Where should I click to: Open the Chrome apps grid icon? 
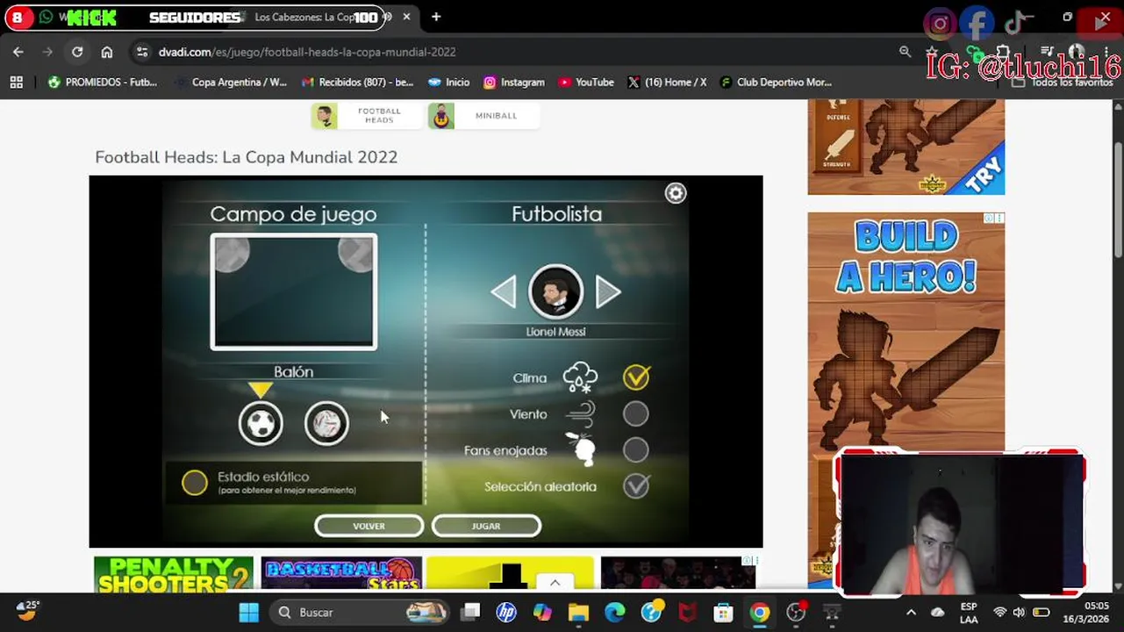pos(16,82)
